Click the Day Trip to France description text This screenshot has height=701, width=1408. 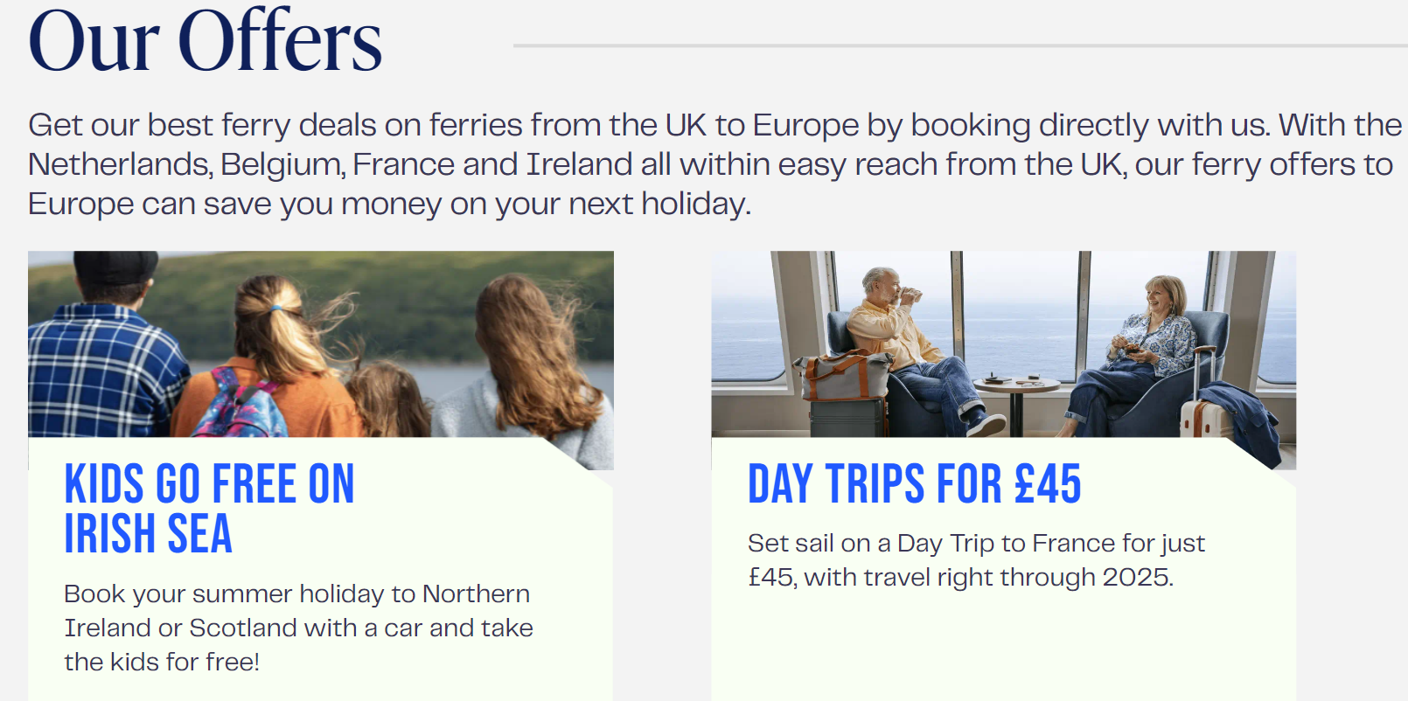[975, 560]
